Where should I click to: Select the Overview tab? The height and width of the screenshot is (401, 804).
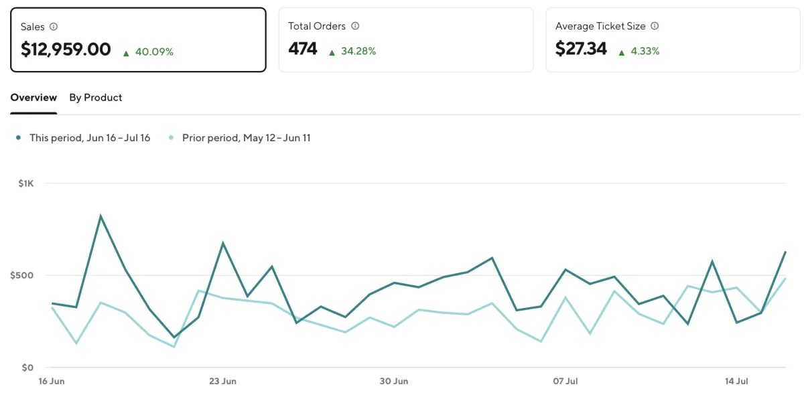pos(33,98)
